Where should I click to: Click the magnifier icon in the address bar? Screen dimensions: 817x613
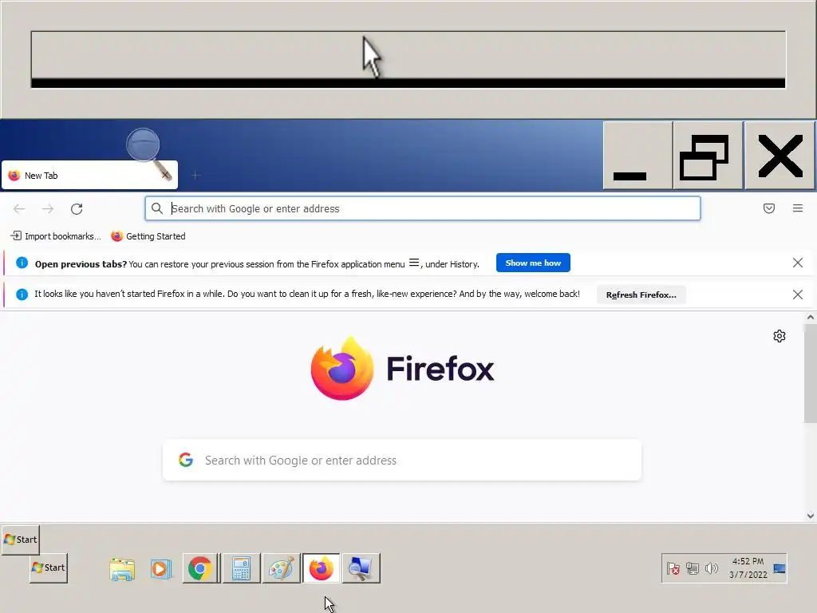157,208
